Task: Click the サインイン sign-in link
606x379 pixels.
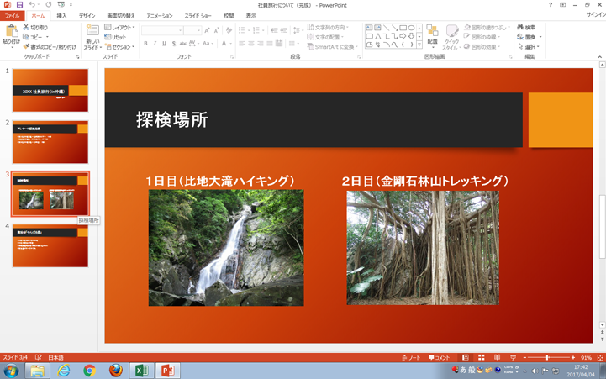Action: (596, 14)
